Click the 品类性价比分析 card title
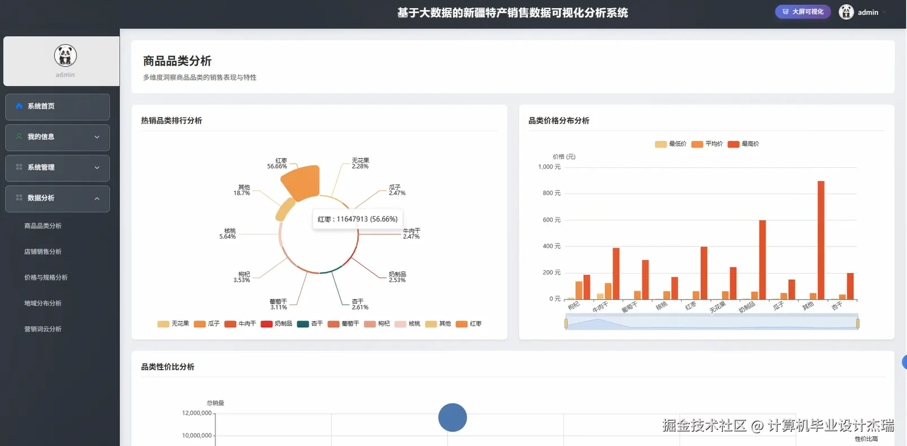 (x=168, y=367)
